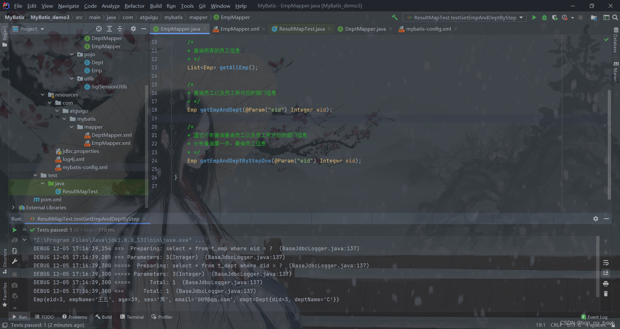Rerun tests with the green play icon in Run panel
The height and width of the screenshot is (329, 620).
pyautogui.click(x=15, y=230)
